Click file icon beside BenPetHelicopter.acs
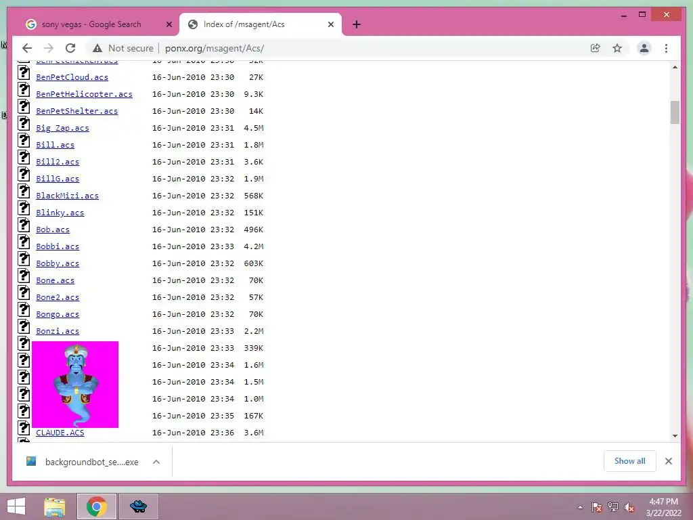 point(24,89)
